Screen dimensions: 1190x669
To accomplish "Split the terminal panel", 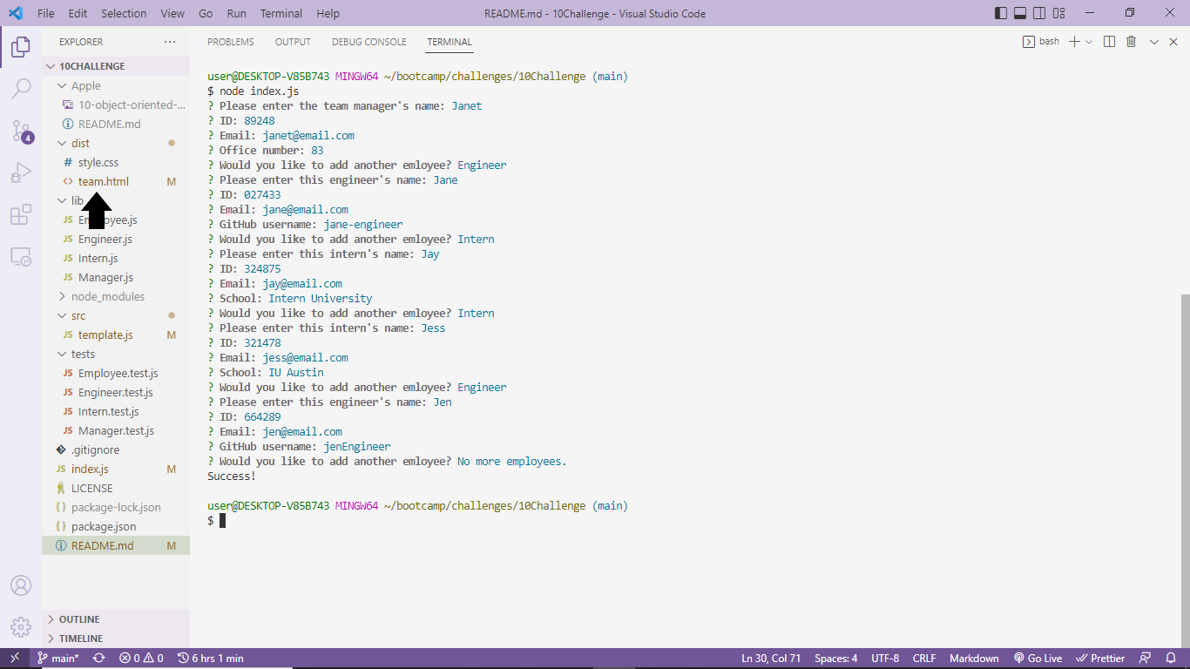I will tap(1107, 41).
